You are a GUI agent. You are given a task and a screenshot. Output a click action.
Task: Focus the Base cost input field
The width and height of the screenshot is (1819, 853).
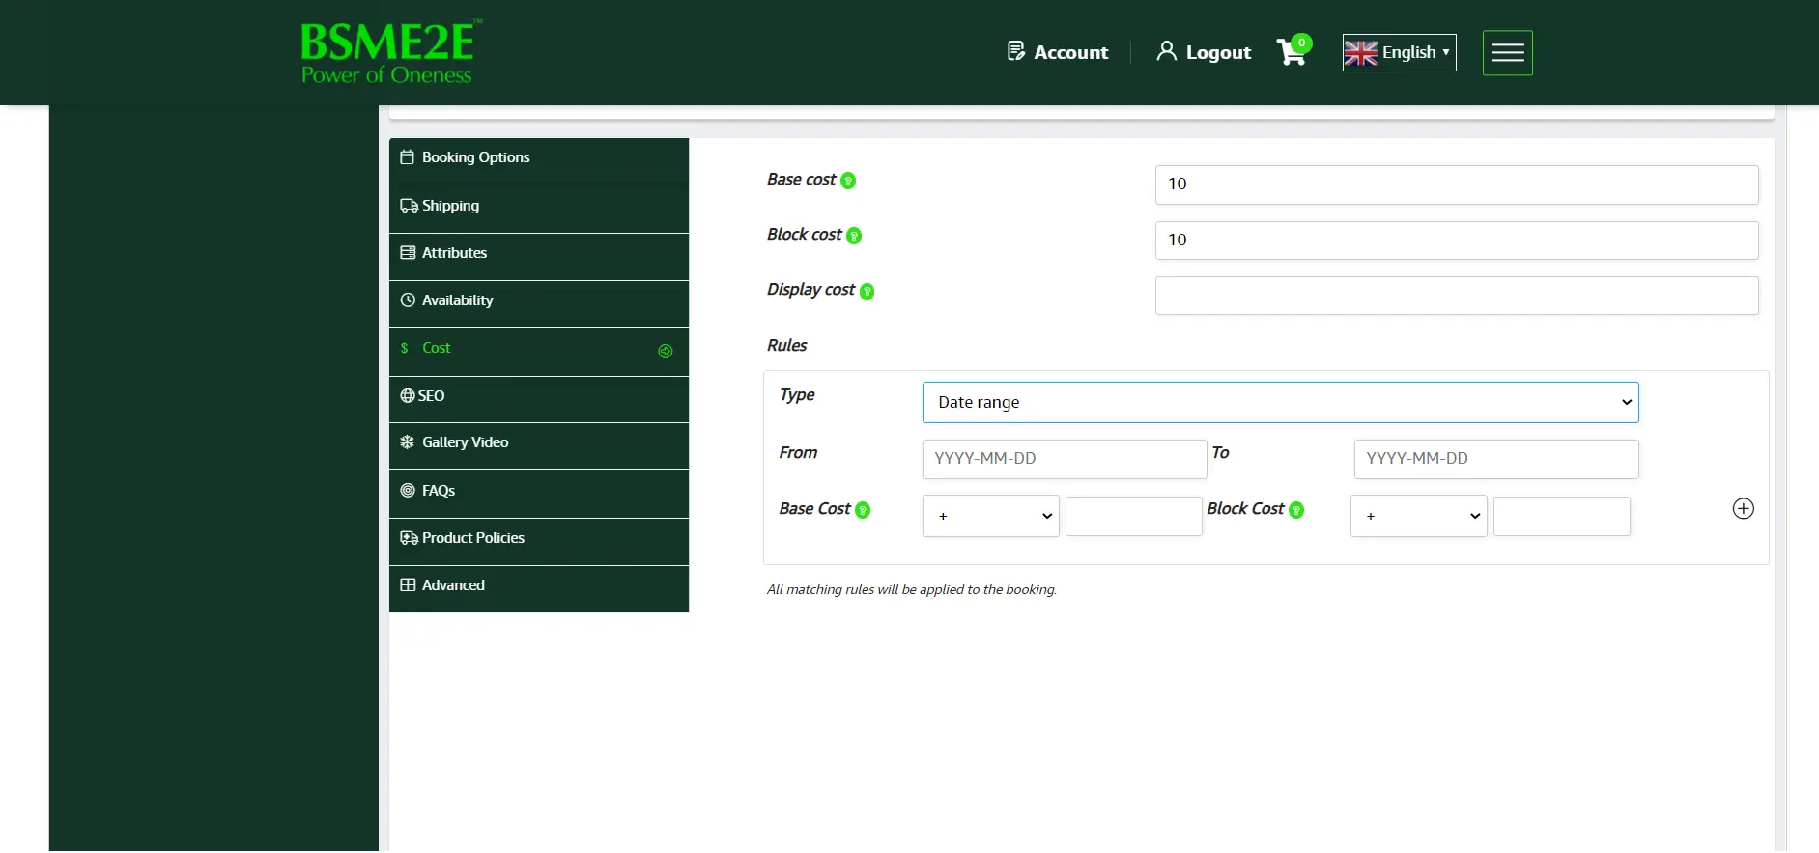pos(1457,185)
